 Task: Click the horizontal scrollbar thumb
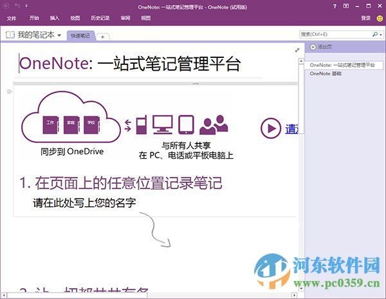click(77, 294)
